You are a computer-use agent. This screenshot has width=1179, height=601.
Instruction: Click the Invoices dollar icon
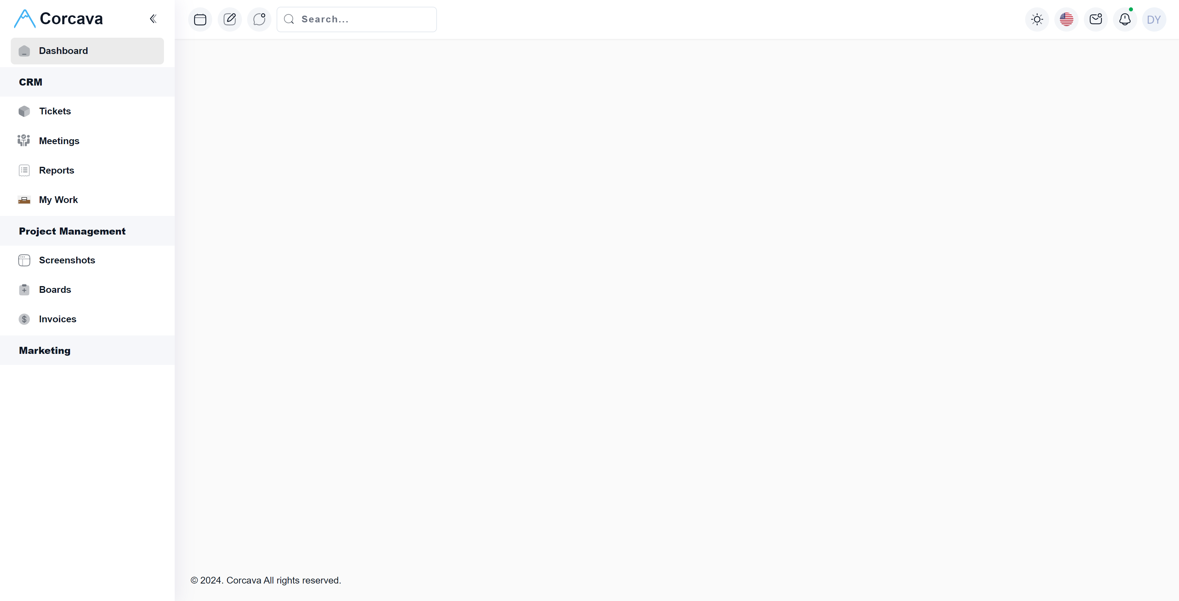(x=24, y=319)
